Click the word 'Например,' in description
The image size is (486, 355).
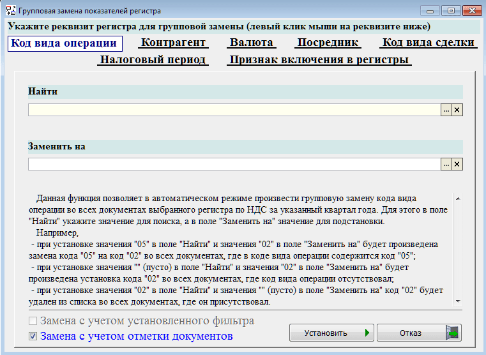57,232
